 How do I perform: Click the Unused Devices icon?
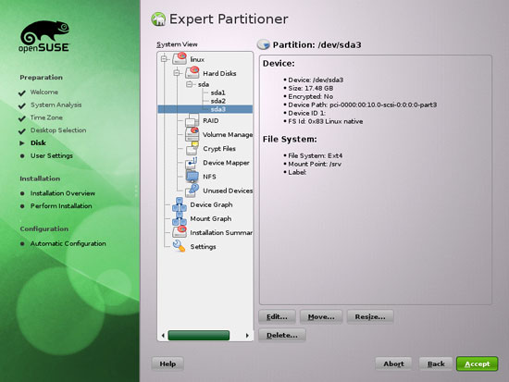click(192, 191)
